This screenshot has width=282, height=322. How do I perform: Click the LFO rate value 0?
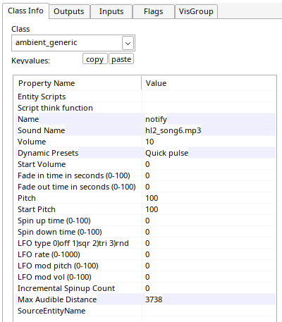pos(147,254)
